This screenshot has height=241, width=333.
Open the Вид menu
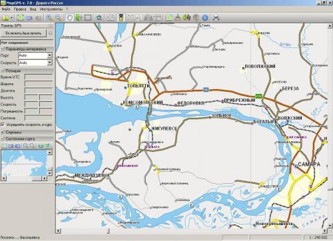click(33, 9)
